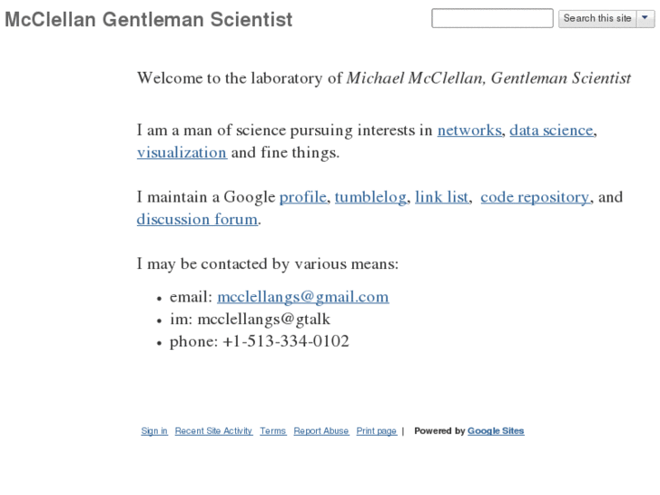
Task: Open the Terms footer link
Action: [x=272, y=431]
